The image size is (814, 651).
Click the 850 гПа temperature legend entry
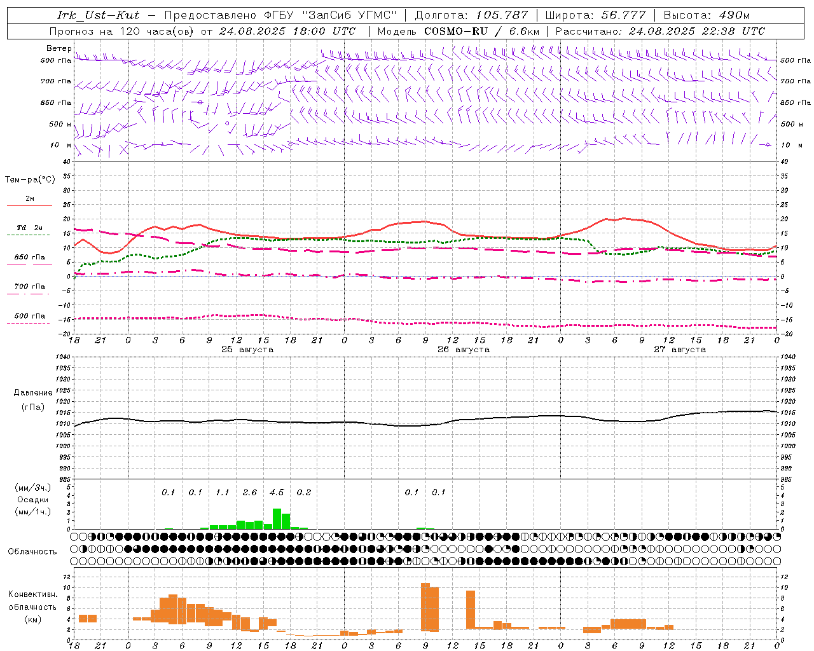click(29, 257)
